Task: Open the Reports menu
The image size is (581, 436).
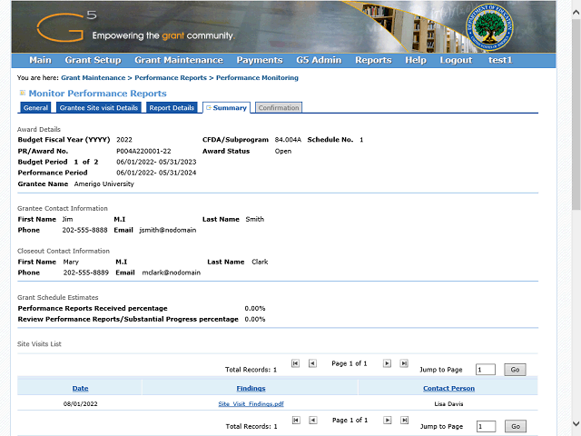Action: click(373, 60)
